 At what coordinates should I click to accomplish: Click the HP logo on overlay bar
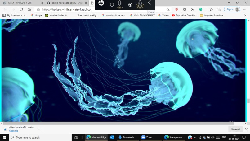[101, 3]
